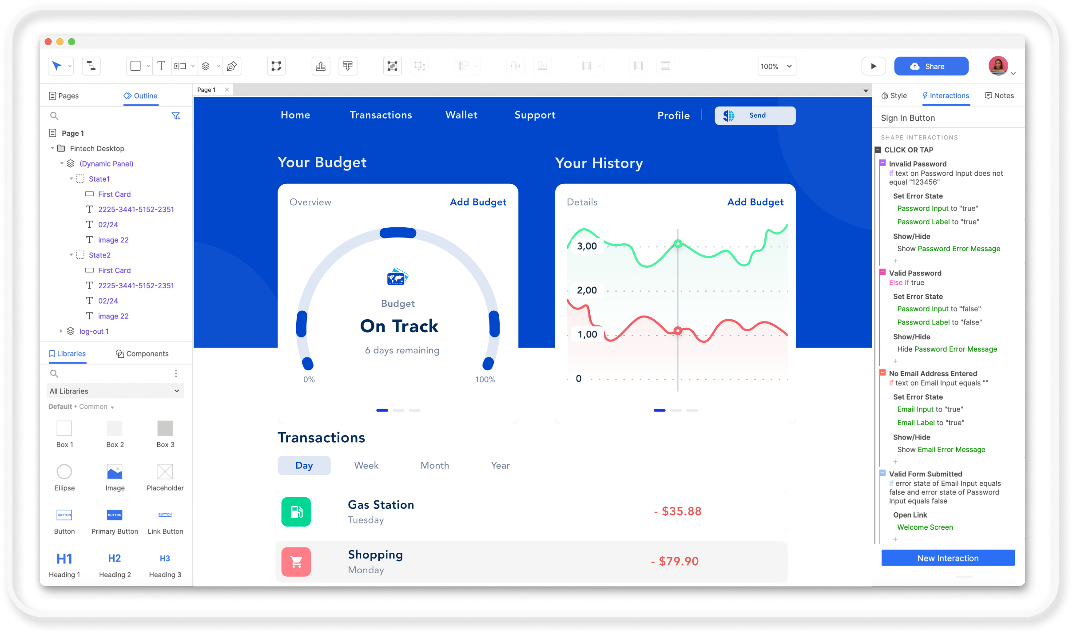The width and height of the screenshot is (1073, 634).
Task: Open the All Libraries dropdown
Action: coord(115,391)
